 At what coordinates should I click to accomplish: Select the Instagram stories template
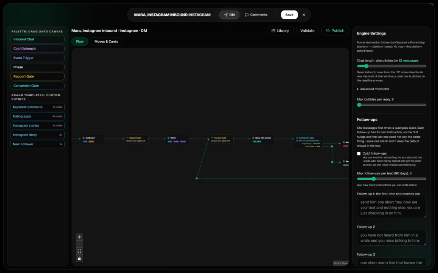(x=37, y=125)
